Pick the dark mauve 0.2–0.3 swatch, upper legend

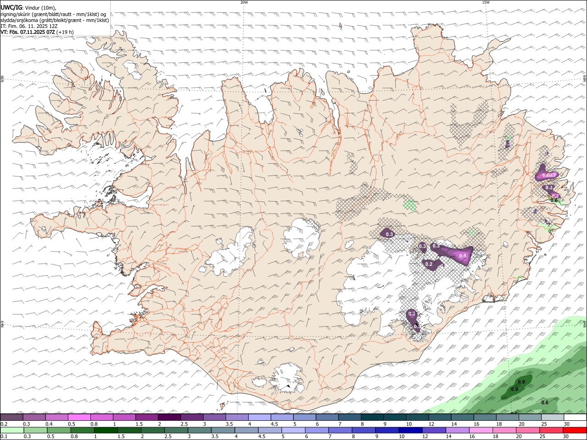[x=11, y=418]
